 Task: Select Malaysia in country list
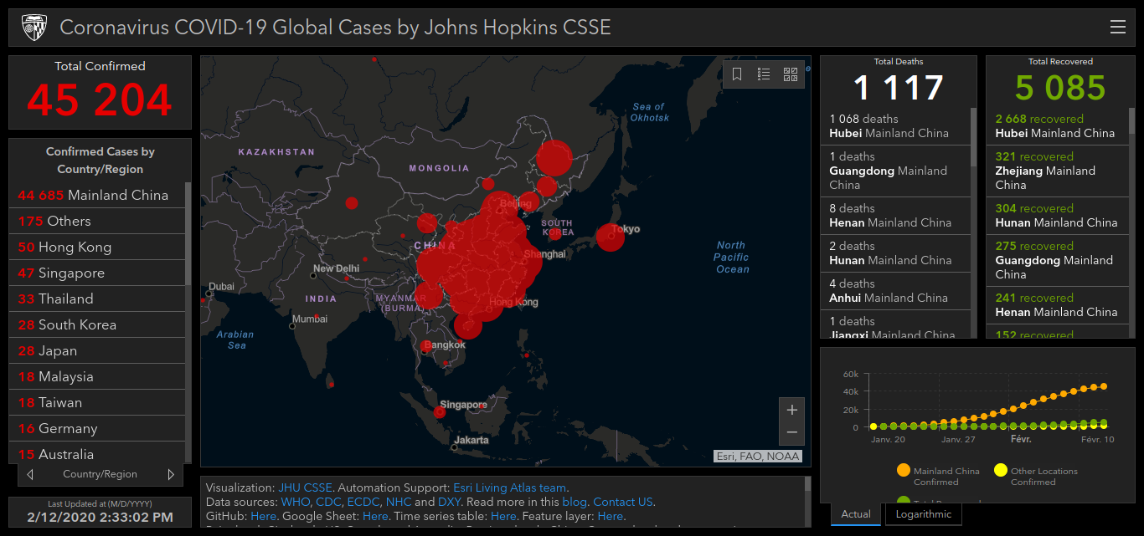click(x=97, y=376)
